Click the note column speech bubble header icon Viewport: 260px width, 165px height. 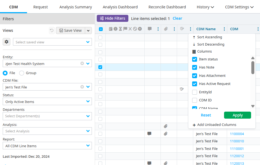pyautogui.click(x=150, y=29)
